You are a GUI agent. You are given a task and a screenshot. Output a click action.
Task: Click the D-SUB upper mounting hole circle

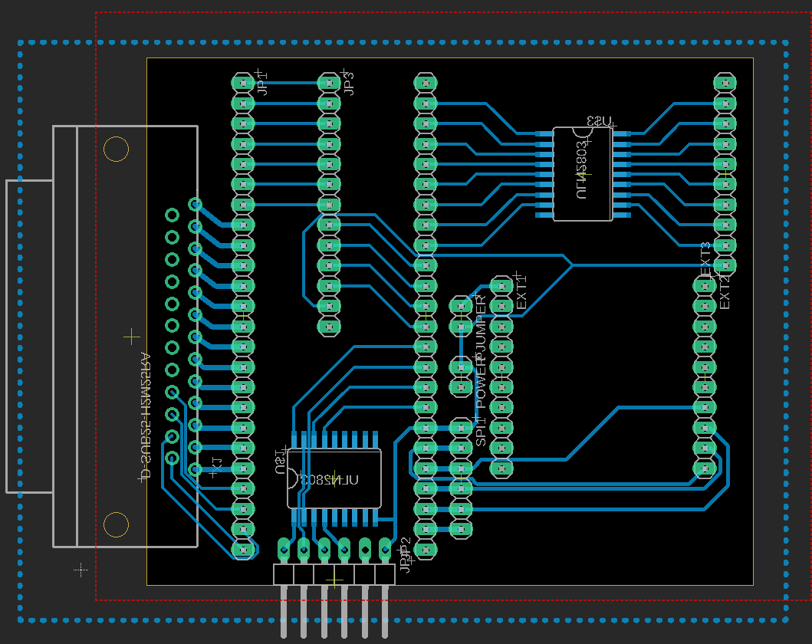point(116,149)
